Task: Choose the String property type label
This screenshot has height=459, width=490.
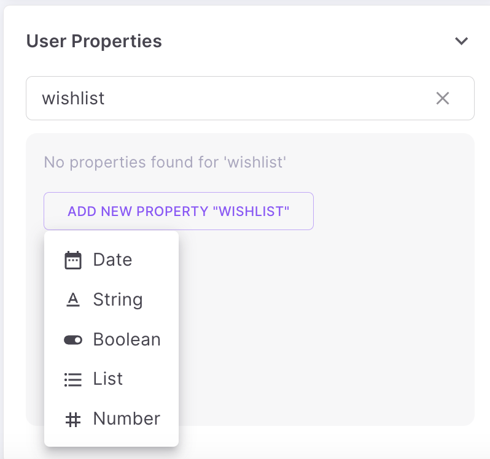Action: pyautogui.click(x=118, y=299)
